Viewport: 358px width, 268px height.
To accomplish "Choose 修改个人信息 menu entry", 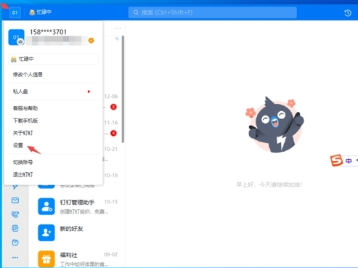I will coord(28,75).
